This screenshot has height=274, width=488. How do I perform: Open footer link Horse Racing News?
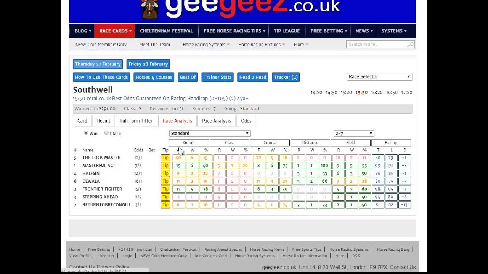coord(267,250)
